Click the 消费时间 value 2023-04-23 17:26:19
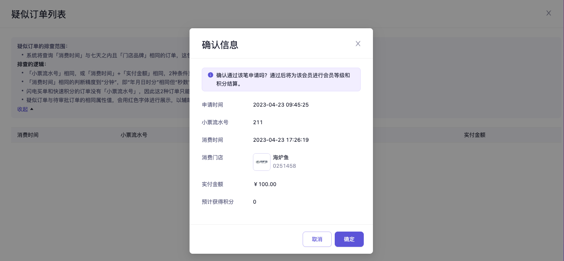This screenshot has height=261, width=564. pyautogui.click(x=281, y=140)
